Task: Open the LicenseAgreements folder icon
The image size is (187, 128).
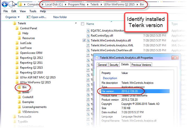Action: 19,107
